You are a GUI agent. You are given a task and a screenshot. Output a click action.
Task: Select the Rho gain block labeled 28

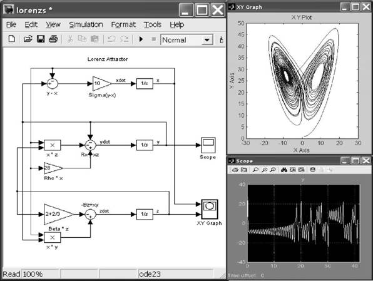click(x=53, y=168)
